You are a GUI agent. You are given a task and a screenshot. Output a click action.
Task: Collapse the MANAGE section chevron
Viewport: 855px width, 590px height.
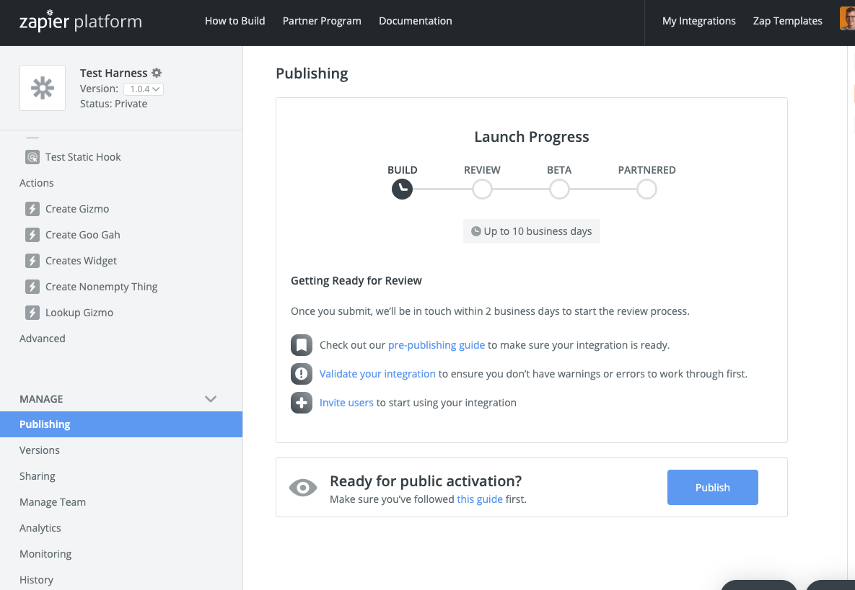tap(211, 399)
